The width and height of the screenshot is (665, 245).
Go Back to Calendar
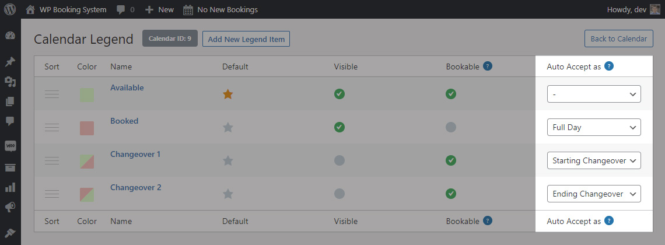click(618, 38)
